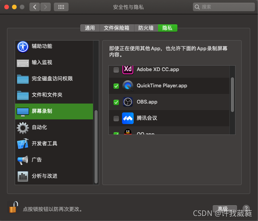
Task: Click the padlock icon to lock settings
Action: click(x=14, y=207)
